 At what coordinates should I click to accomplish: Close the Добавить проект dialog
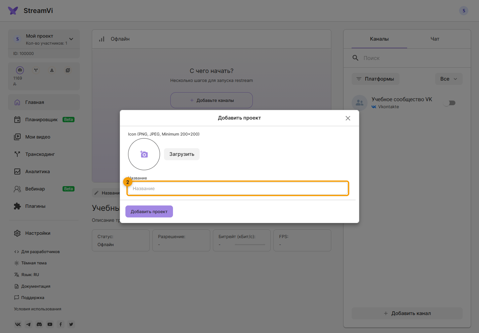click(x=348, y=118)
